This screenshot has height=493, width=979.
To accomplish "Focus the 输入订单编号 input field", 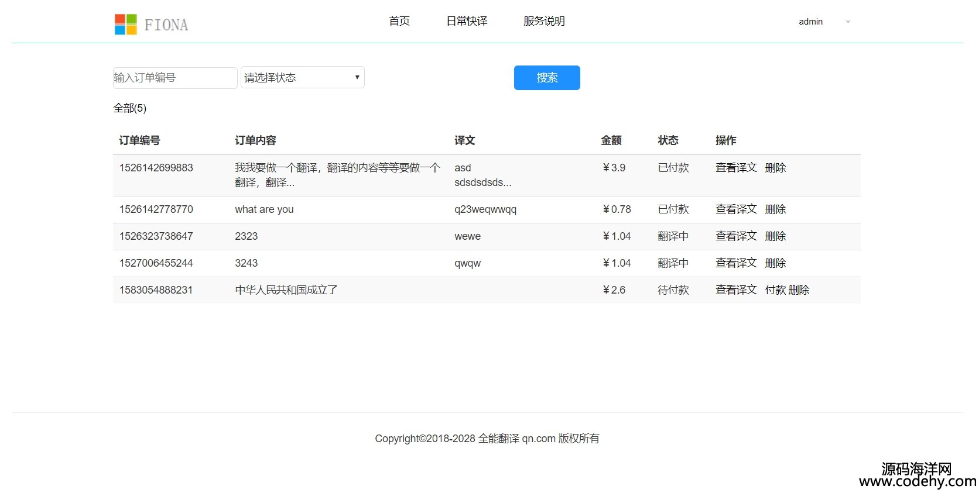I will (174, 78).
